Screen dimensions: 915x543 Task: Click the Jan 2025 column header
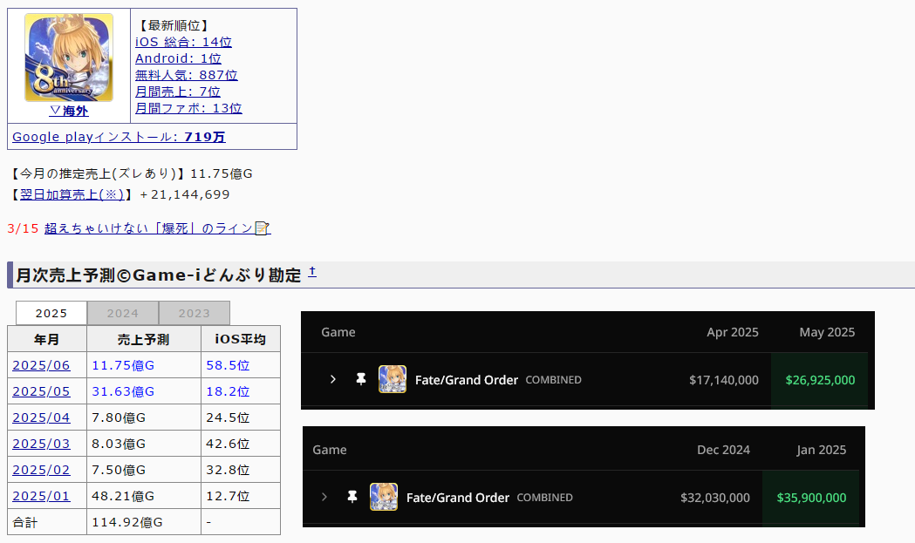pyautogui.click(x=821, y=450)
